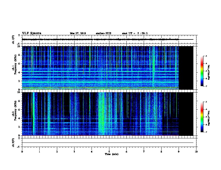
Task: Click the ch.2 "Frequency (kHz)" axis label
Action: pyautogui.click(x=15, y=111)
